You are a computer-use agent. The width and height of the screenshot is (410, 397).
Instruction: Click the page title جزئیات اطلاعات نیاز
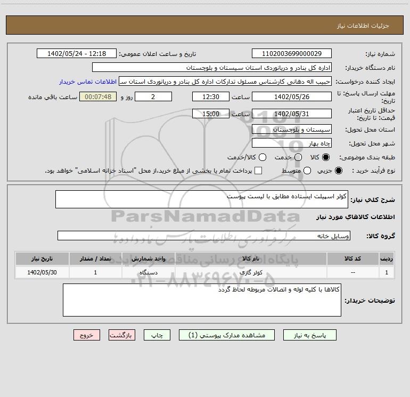tap(363, 26)
